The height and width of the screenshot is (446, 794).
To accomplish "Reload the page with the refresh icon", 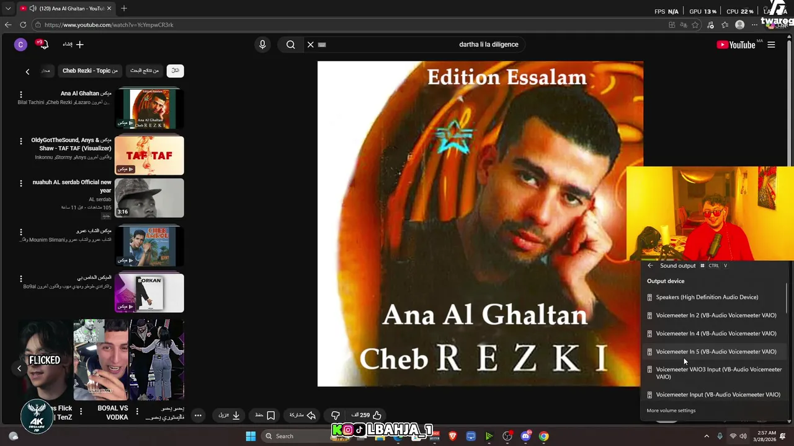I will pyautogui.click(x=23, y=25).
